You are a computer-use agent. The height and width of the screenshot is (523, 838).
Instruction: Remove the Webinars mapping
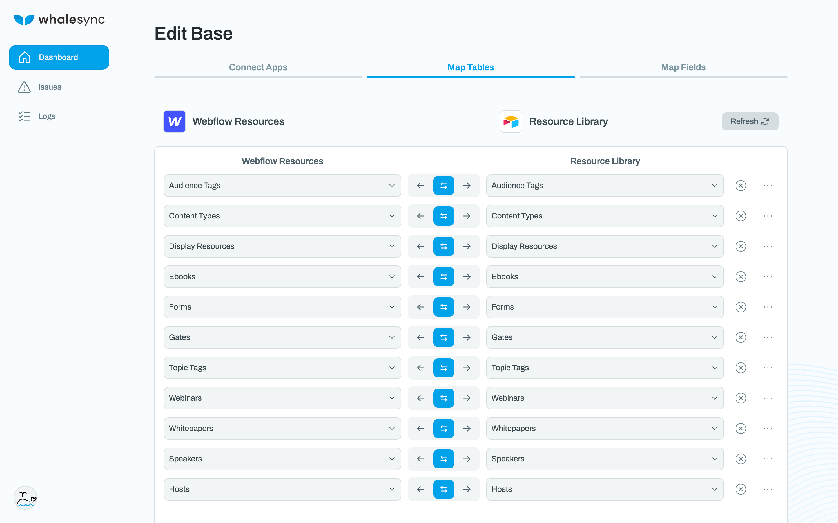[741, 398]
